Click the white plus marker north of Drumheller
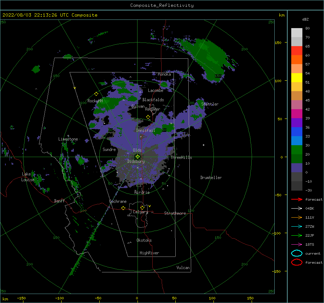Screen dimensions: 324x303 [x=203, y=145]
